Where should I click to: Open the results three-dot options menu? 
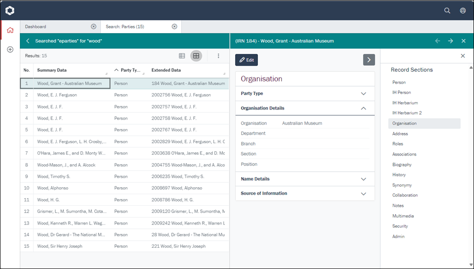(219, 56)
